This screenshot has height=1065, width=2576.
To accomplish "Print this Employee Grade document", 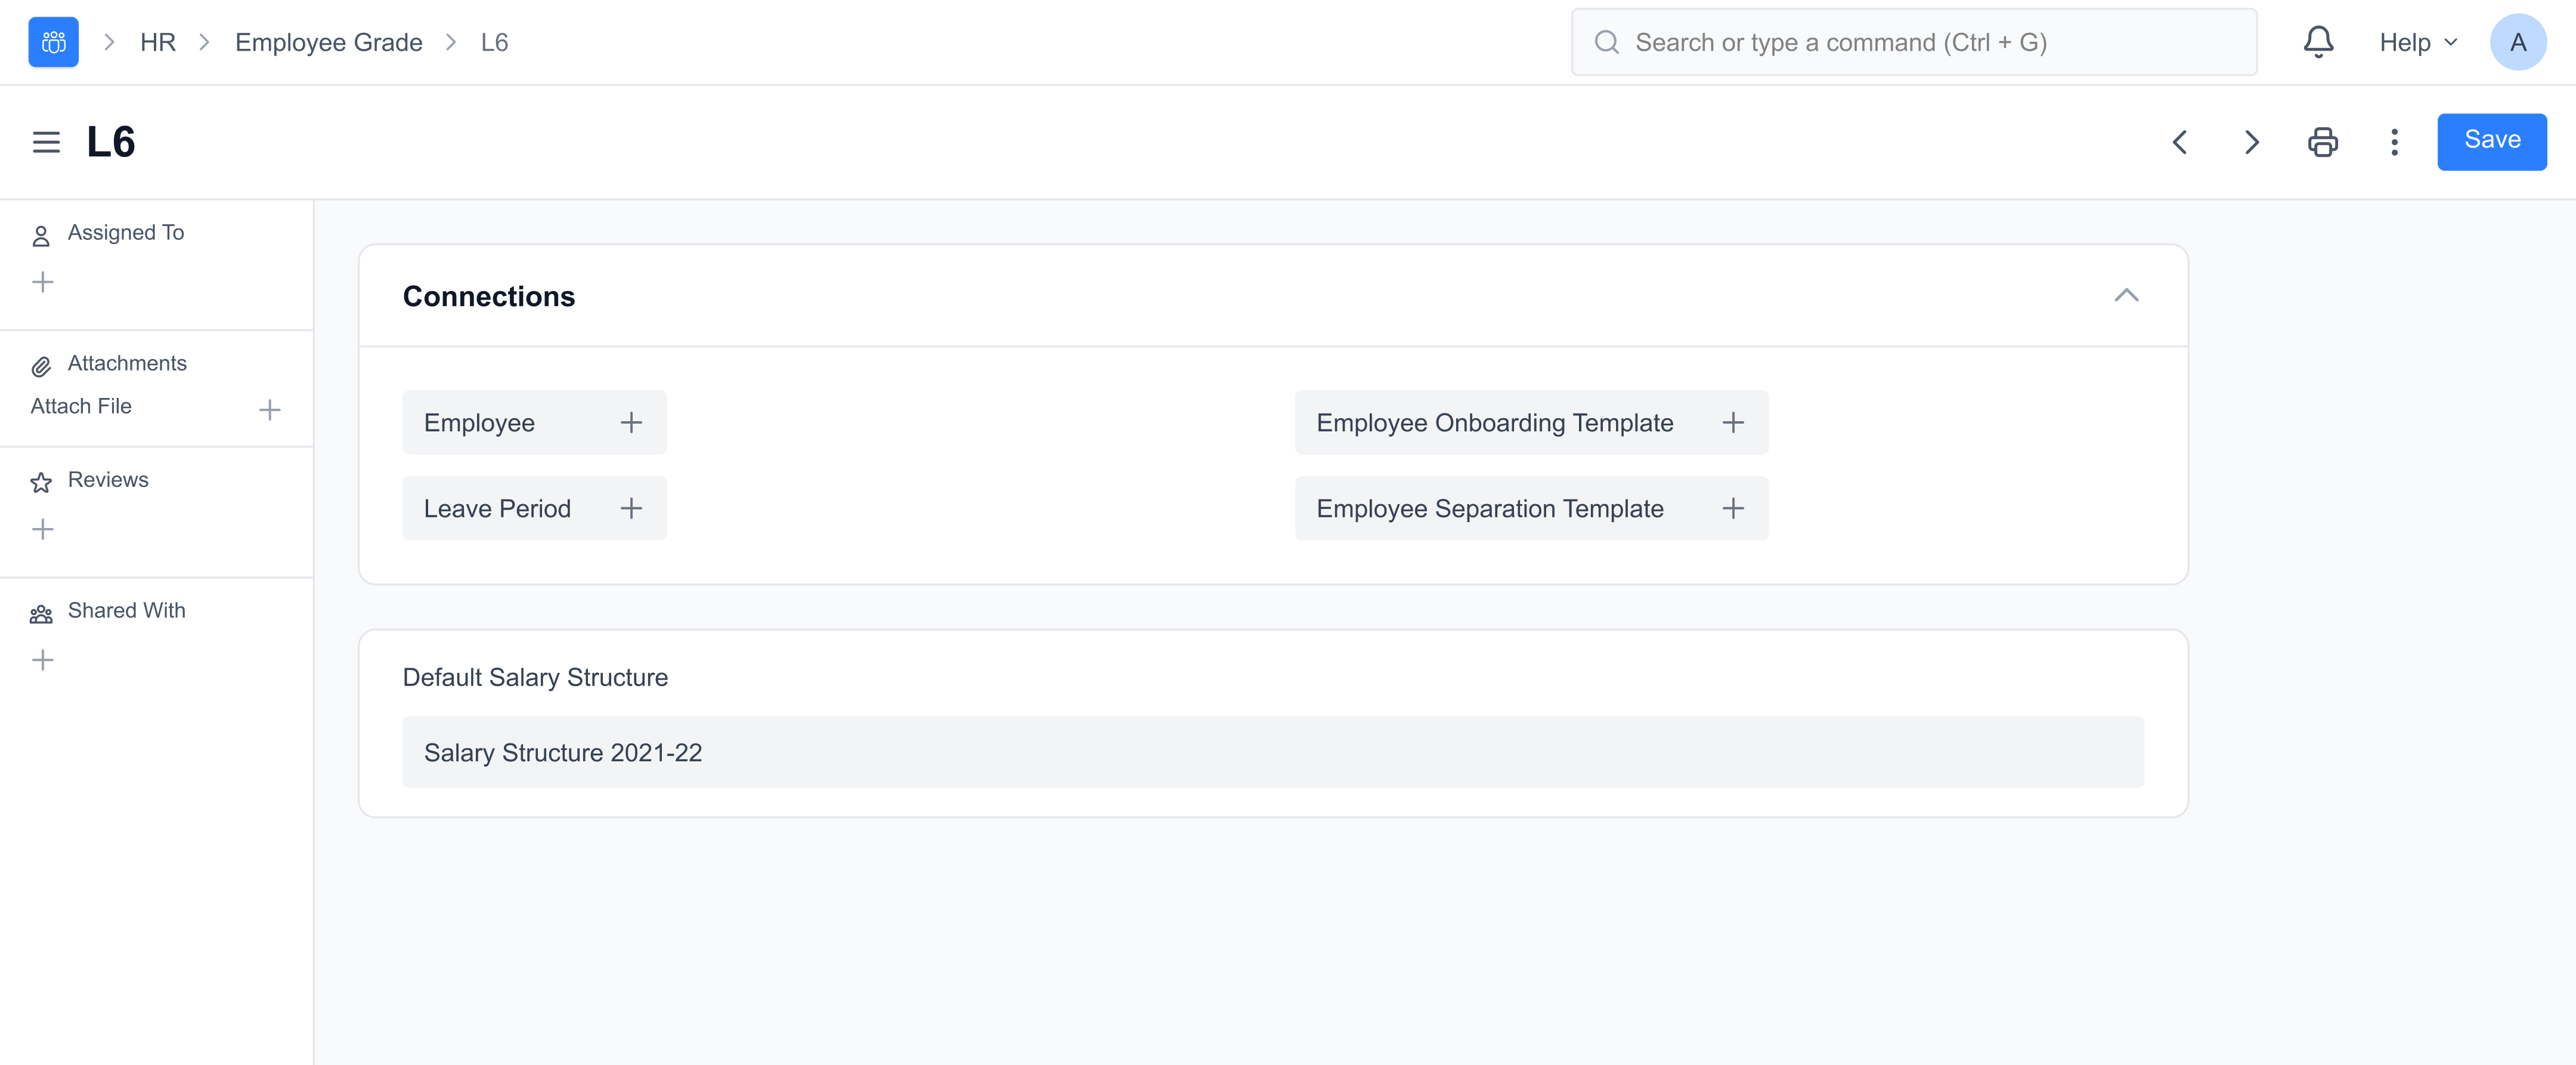I will click(x=2322, y=142).
